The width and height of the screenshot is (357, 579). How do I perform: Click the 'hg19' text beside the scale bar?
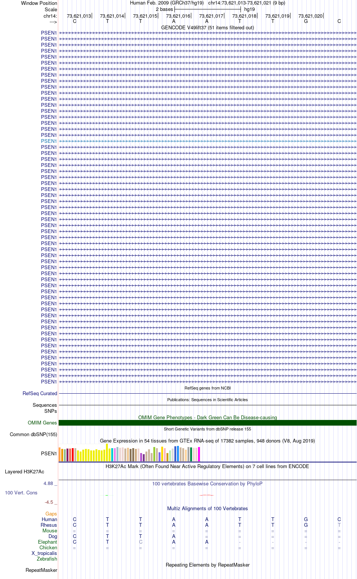pyautogui.click(x=250, y=9)
